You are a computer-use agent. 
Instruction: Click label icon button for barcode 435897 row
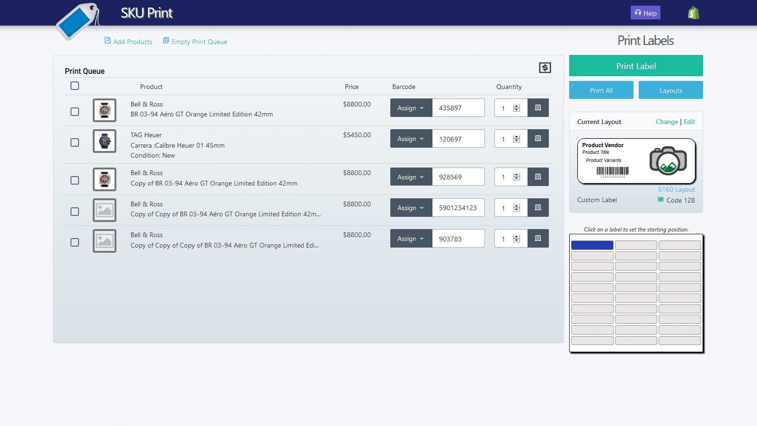[538, 108]
